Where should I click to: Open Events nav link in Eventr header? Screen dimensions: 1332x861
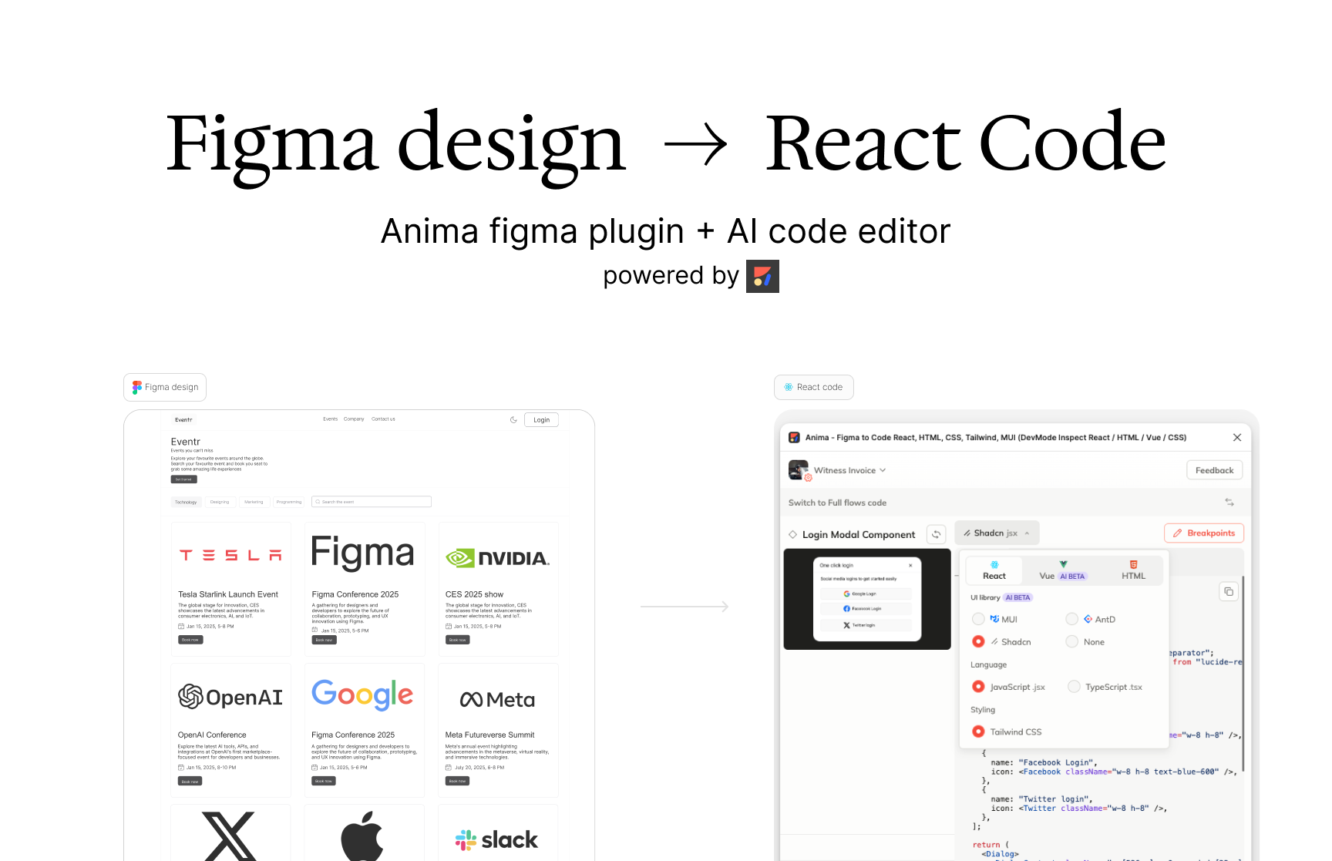click(330, 419)
